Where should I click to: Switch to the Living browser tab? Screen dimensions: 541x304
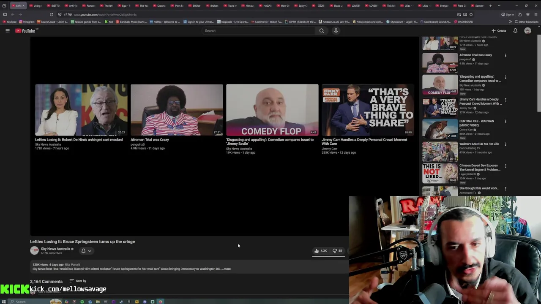[x=35, y=5]
